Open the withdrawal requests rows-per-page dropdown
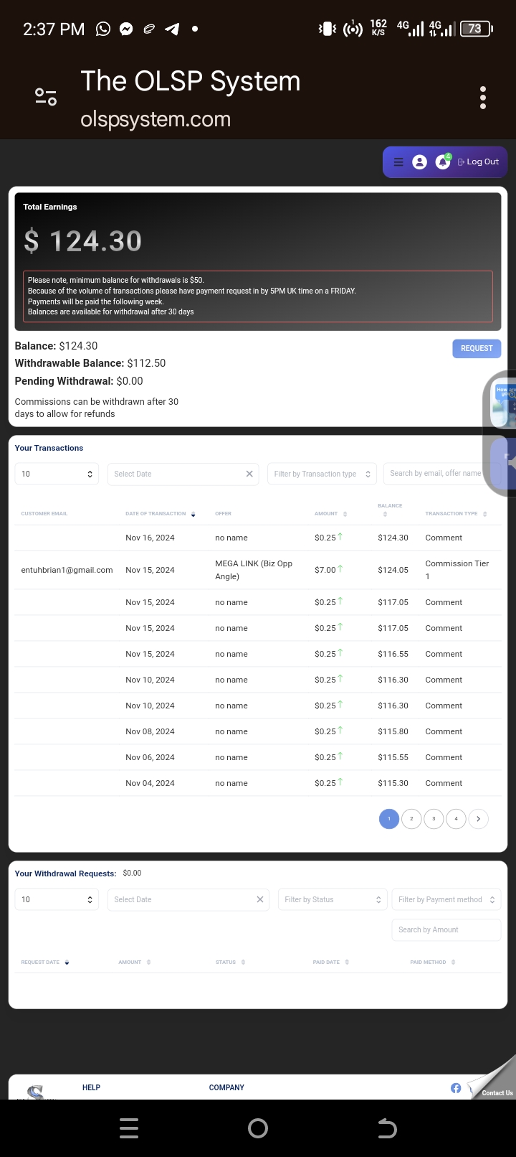Screen dimensions: 516x1157 [x=57, y=899]
